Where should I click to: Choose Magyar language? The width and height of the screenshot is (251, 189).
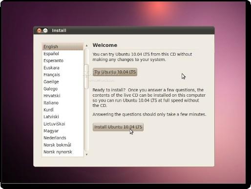(x=63, y=131)
